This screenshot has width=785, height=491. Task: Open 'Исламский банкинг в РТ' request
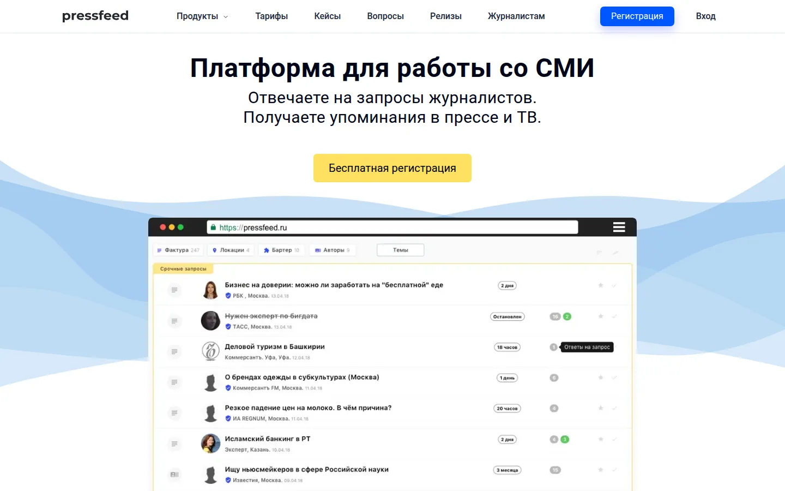click(268, 439)
